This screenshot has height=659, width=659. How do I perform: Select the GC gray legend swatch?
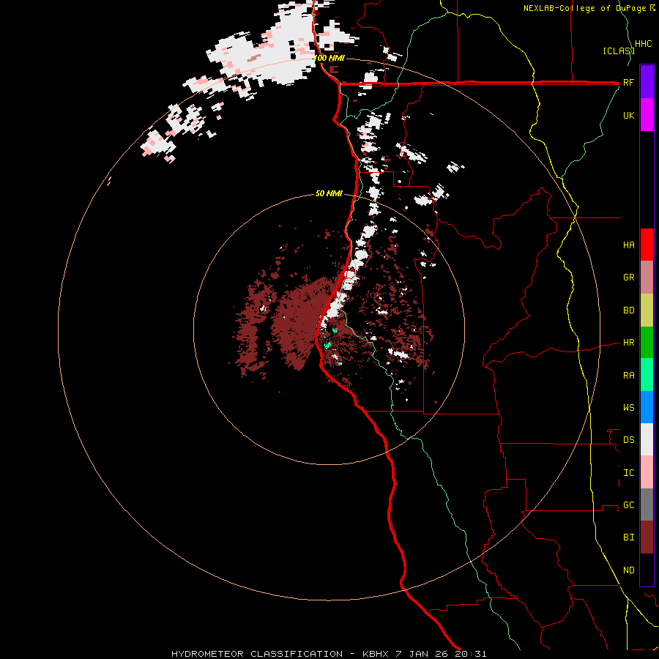[x=647, y=505]
